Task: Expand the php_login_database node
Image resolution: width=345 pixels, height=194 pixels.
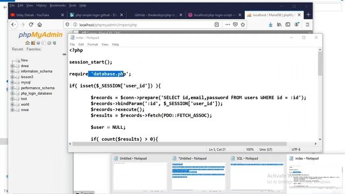Action: pyautogui.click(x=12, y=93)
